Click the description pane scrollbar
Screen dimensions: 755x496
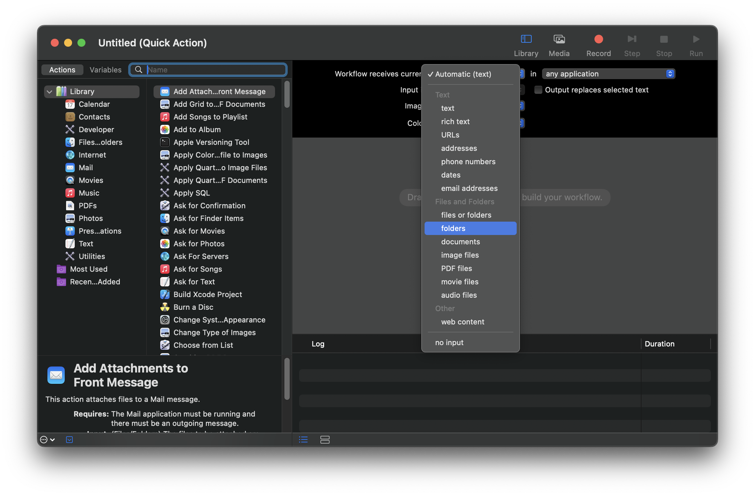click(x=287, y=379)
